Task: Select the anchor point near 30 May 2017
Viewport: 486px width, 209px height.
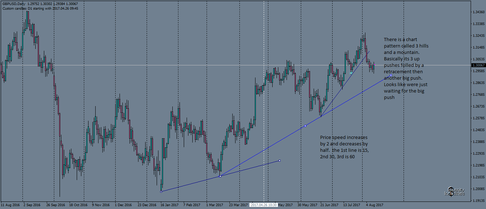Action: pos(305,125)
